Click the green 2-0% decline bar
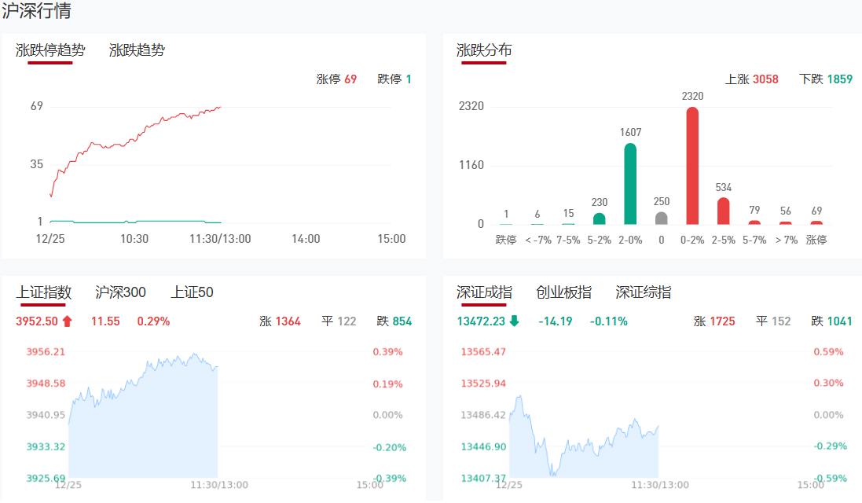 coord(630,184)
